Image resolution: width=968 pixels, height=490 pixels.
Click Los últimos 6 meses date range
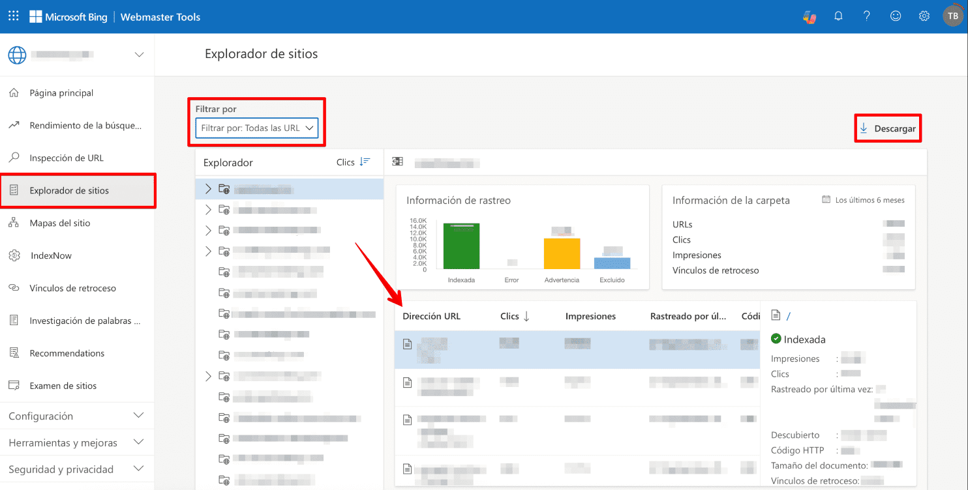point(864,200)
